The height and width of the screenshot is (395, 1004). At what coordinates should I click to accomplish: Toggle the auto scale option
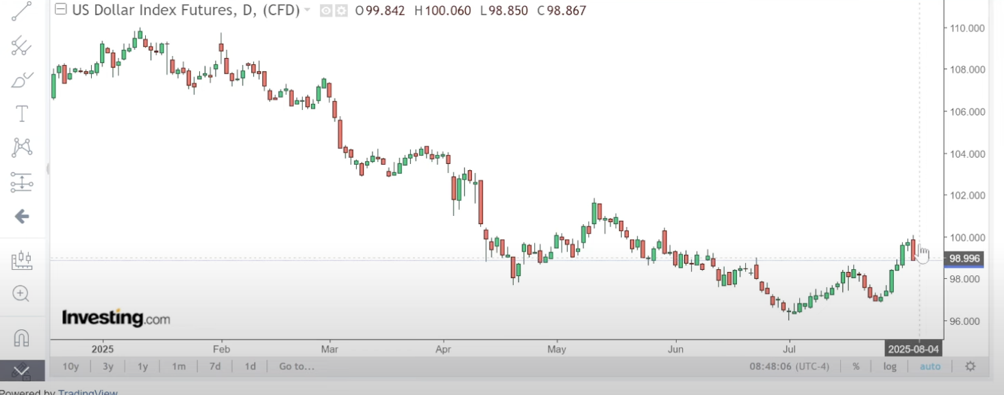930,366
